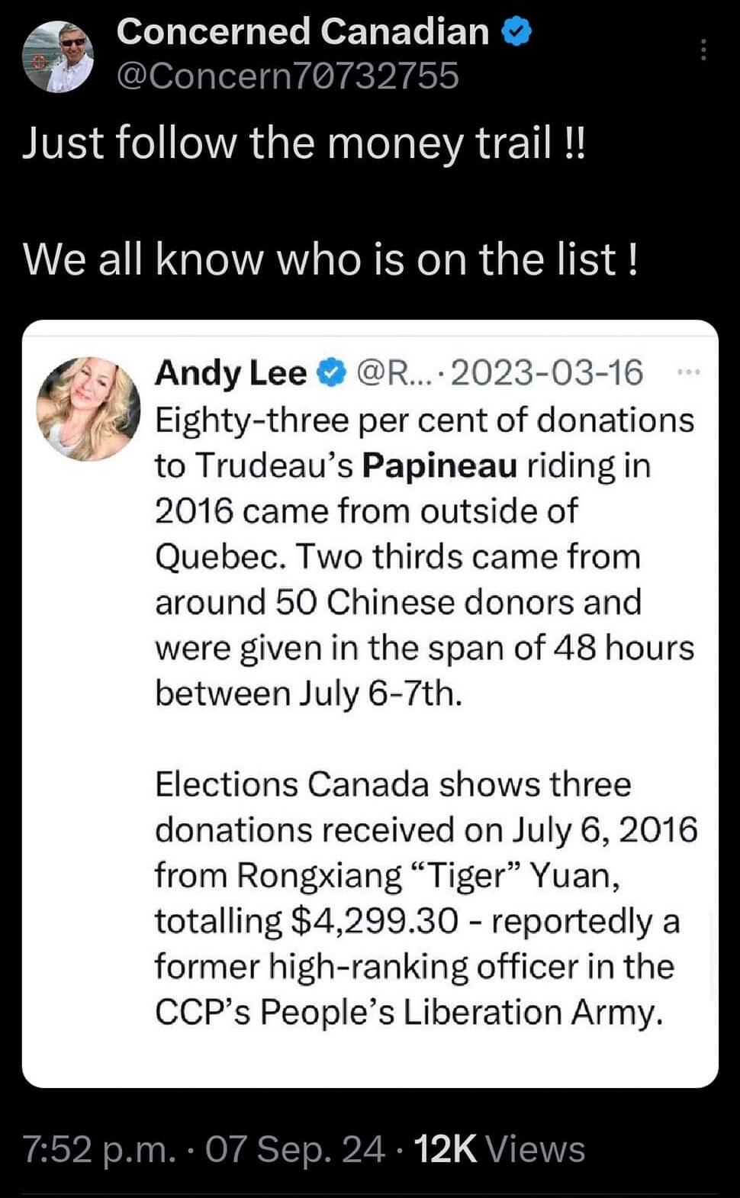Screen dimensions: 740x1198
Task: Open the quoted tweet's three-dot menu
Action: [688, 372]
